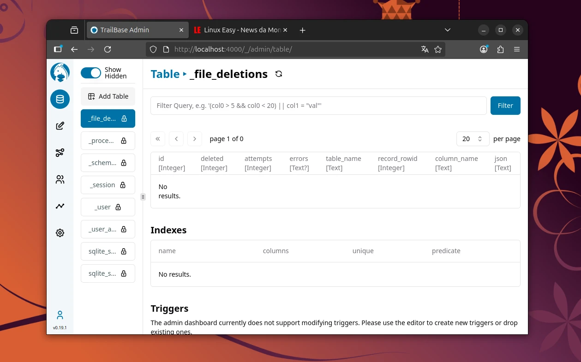581x362 pixels.
Task: Select the SQL editor icon in the sidebar
Action: coord(60,125)
